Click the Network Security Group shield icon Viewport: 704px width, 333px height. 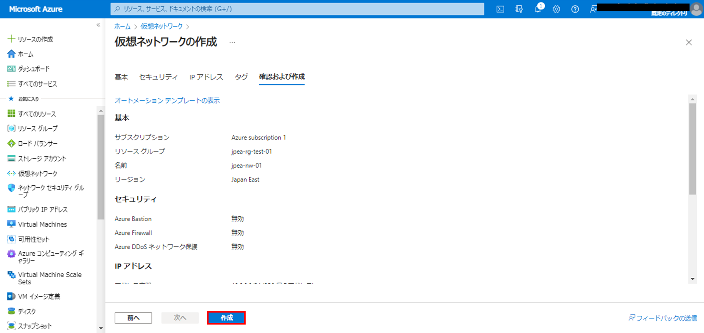pyautogui.click(x=11, y=188)
